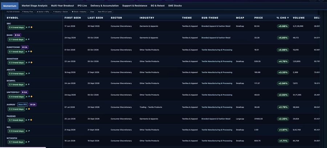Sort table by FIRST SEEN header

[x=73, y=18]
